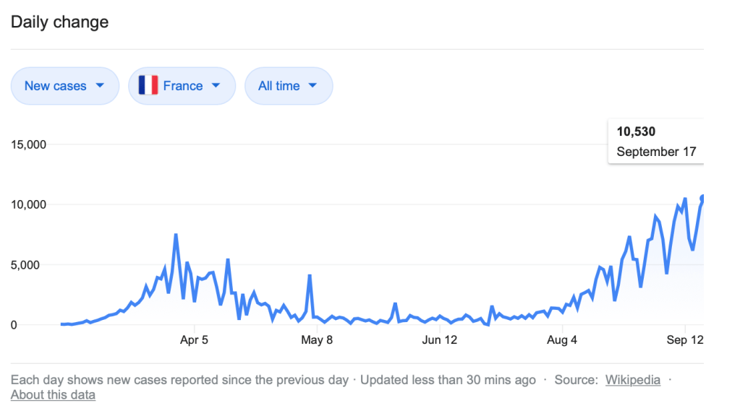The image size is (740, 416).
Task: Click the highlighted September 17 data point
Action: pos(702,198)
